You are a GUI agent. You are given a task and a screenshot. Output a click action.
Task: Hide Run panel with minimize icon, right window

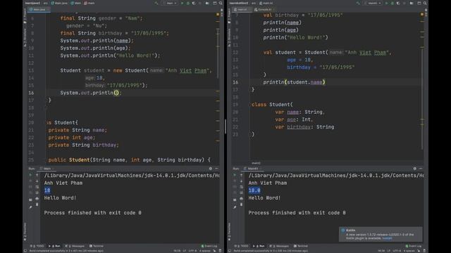click(421, 169)
